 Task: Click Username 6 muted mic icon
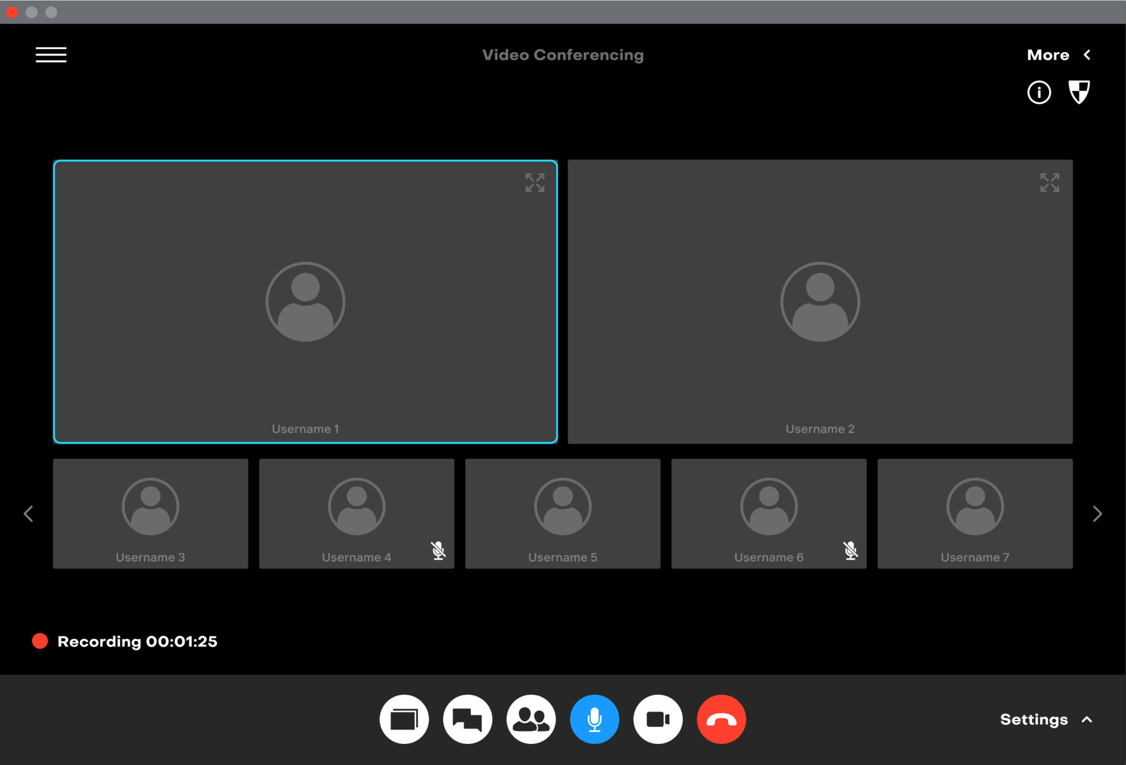click(x=850, y=550)
